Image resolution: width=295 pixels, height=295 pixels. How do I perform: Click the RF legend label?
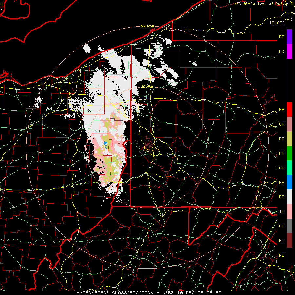click(282, 37)
